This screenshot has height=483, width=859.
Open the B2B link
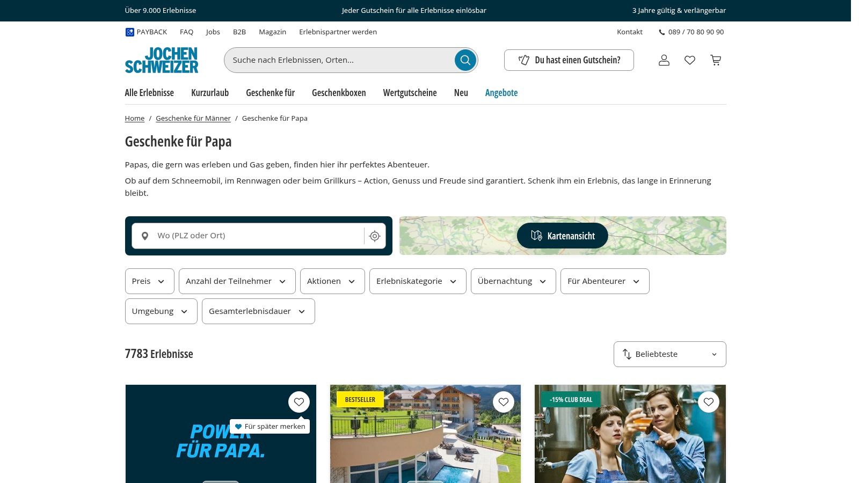click(x=239, y=32)
